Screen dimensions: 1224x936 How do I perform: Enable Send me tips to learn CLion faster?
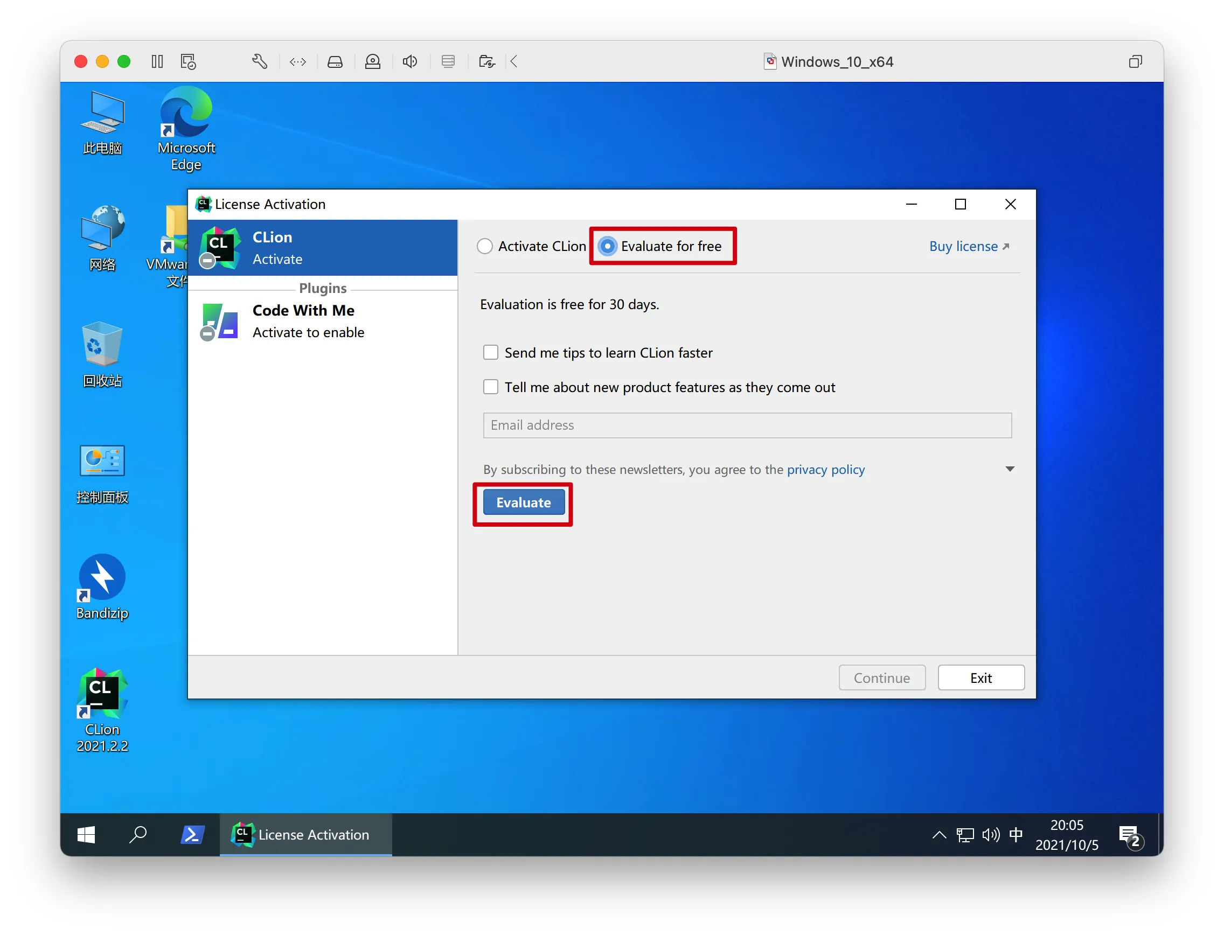coord(490,352)
